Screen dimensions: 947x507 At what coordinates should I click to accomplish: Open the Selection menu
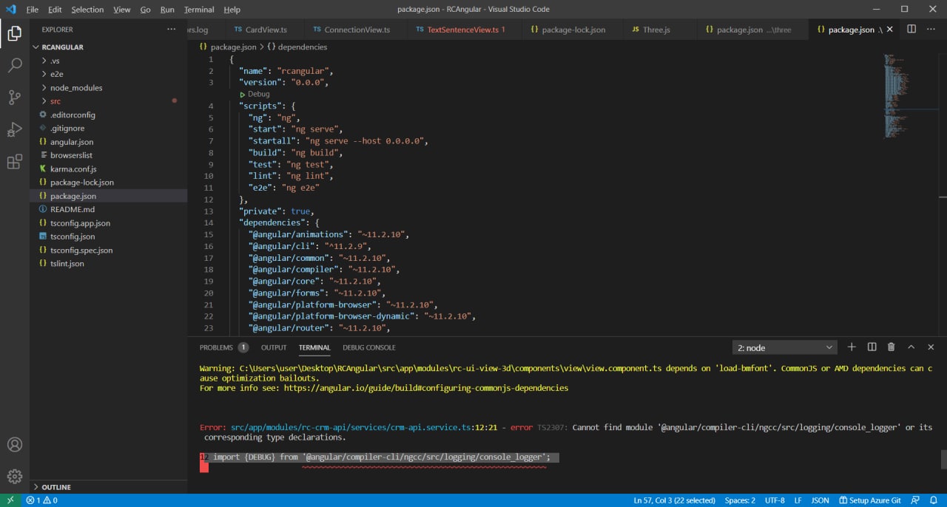tap(87, 10)
